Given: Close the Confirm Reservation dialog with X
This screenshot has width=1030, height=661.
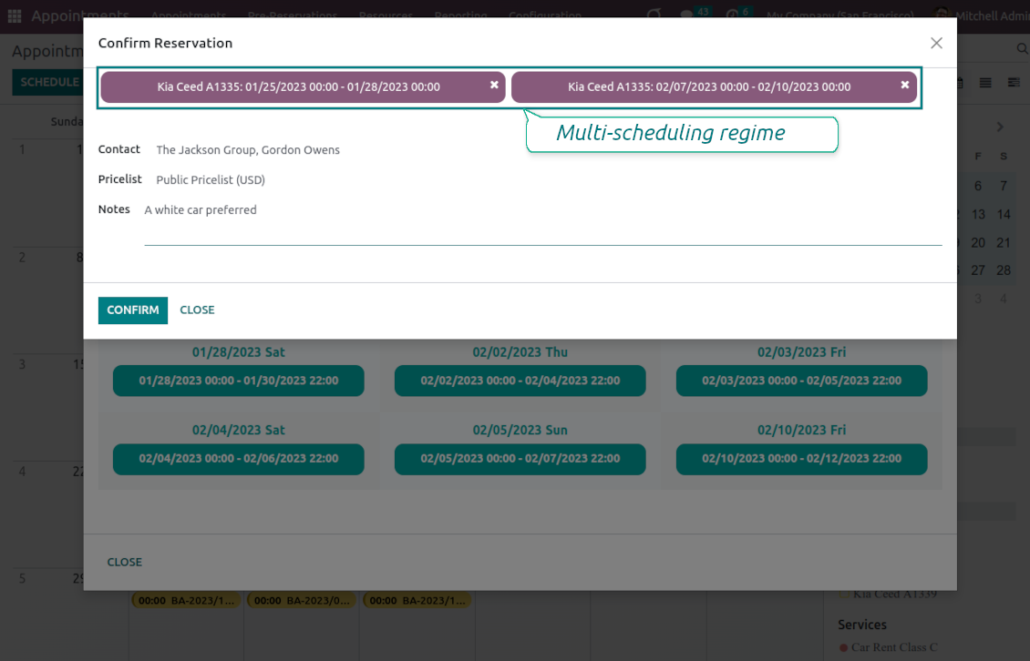Looking at the screenshot, I should coord(936,43).
